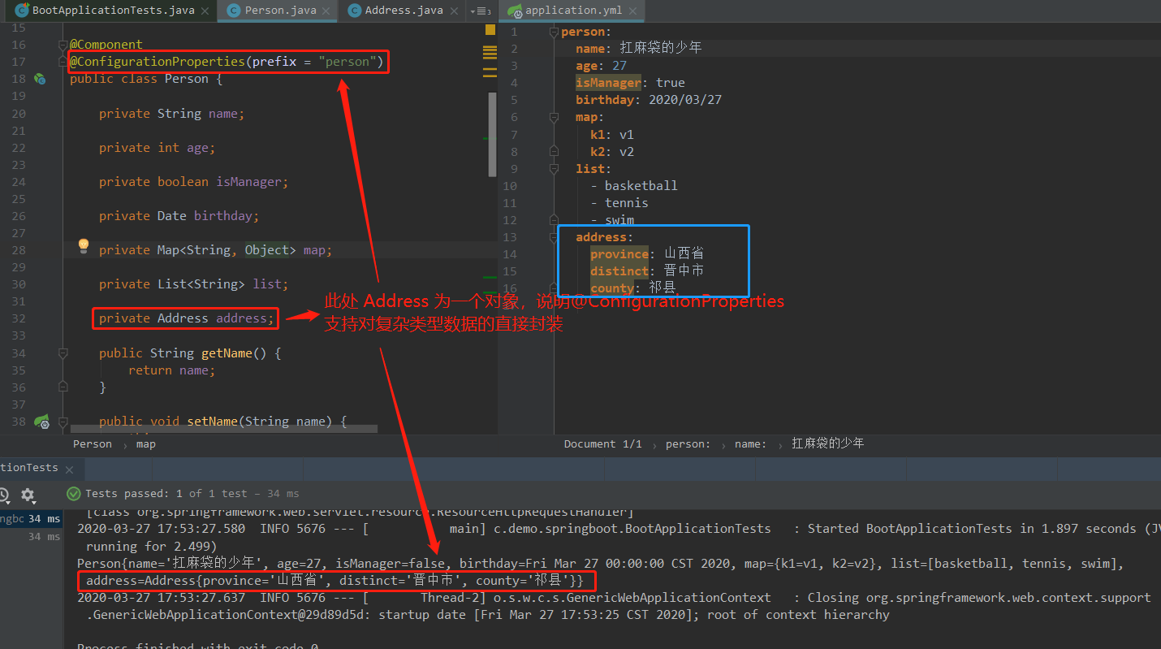Close the Person.java tab
Image resolution: width=1161 pixels, height=649 pixels.
[325, 11]
